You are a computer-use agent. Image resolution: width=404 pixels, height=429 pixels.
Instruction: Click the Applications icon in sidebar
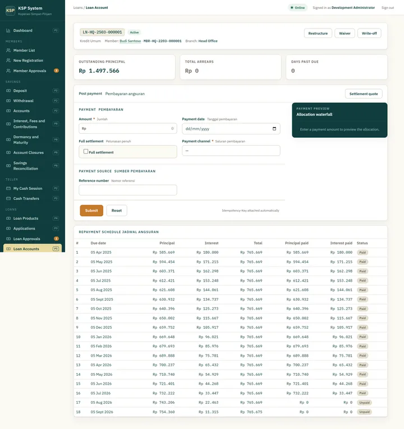point(8,229)
